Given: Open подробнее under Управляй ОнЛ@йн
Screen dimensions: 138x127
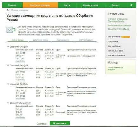Looking at the screenshot, I should coord(20,99).
